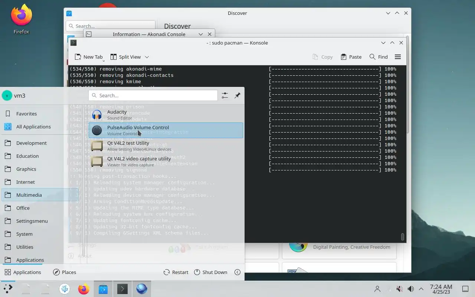
Task: Click the Discover window title bar
Action: (x=237, y=13)
